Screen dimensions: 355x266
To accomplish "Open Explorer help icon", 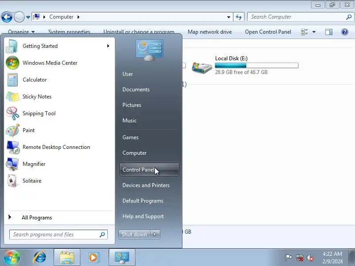I will (345, 32).
